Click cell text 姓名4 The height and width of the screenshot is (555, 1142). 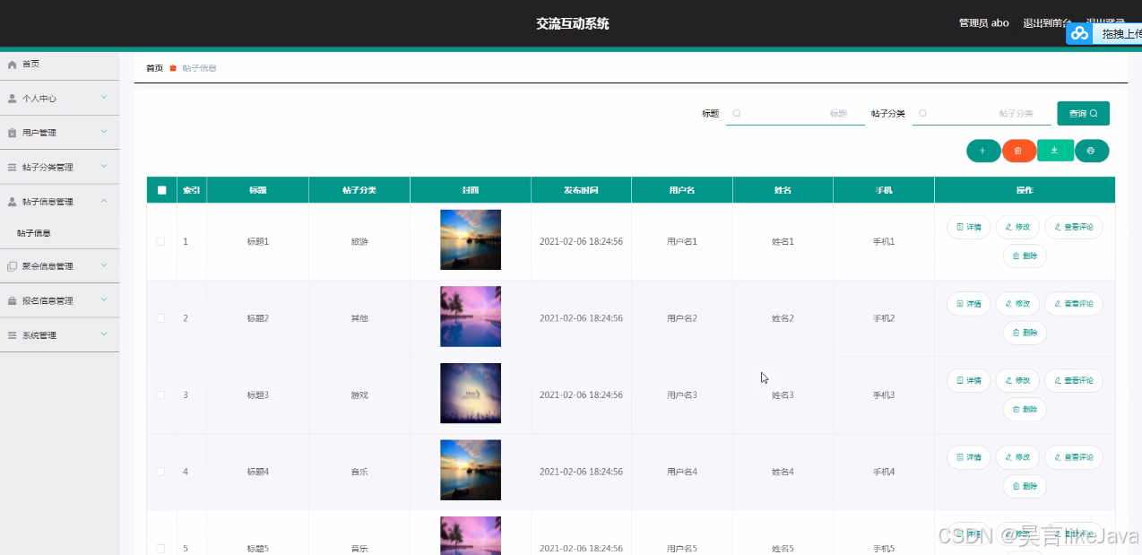(783, 472)
